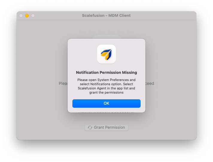Click OK in the Notification Permission dialog
Screen dimensions: 213x162
point(106,103)
